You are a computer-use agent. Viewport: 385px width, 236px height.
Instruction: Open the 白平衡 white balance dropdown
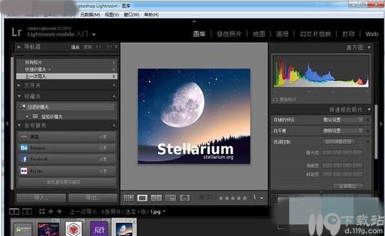click(343, 131)
